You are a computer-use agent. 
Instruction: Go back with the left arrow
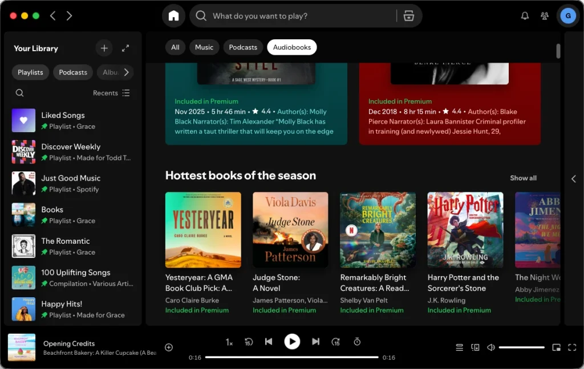point(53,15)
